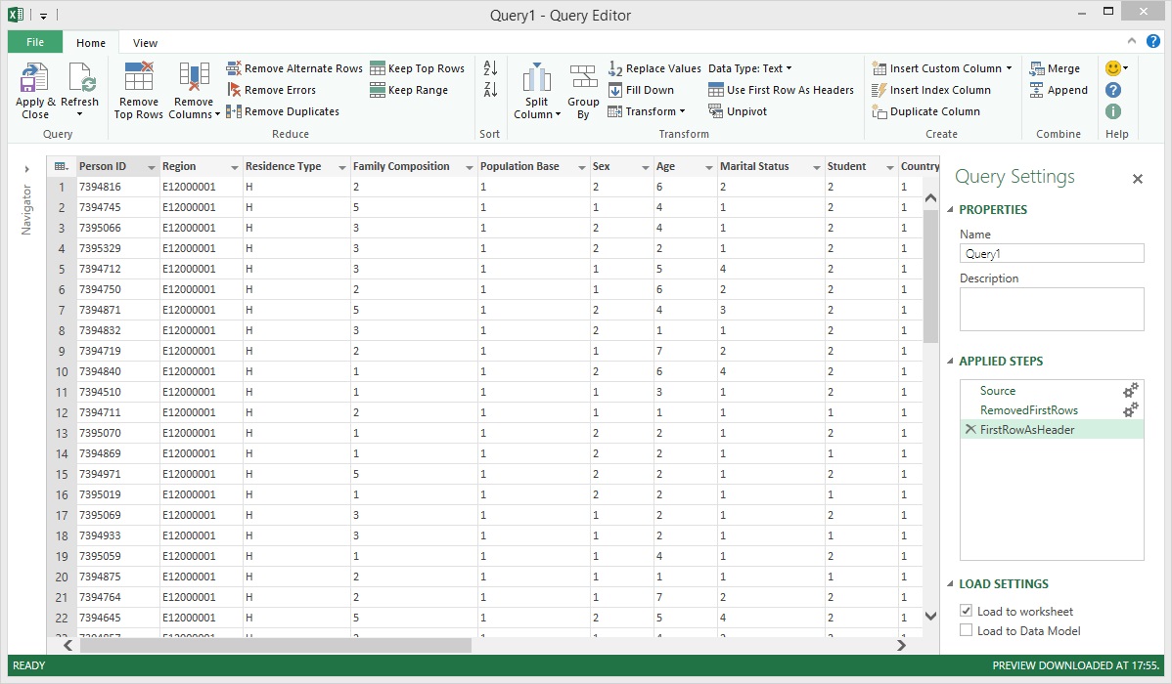The image size is (1172, 684).
Task: Sort ascending with A-Z icon
Action: 490,68
